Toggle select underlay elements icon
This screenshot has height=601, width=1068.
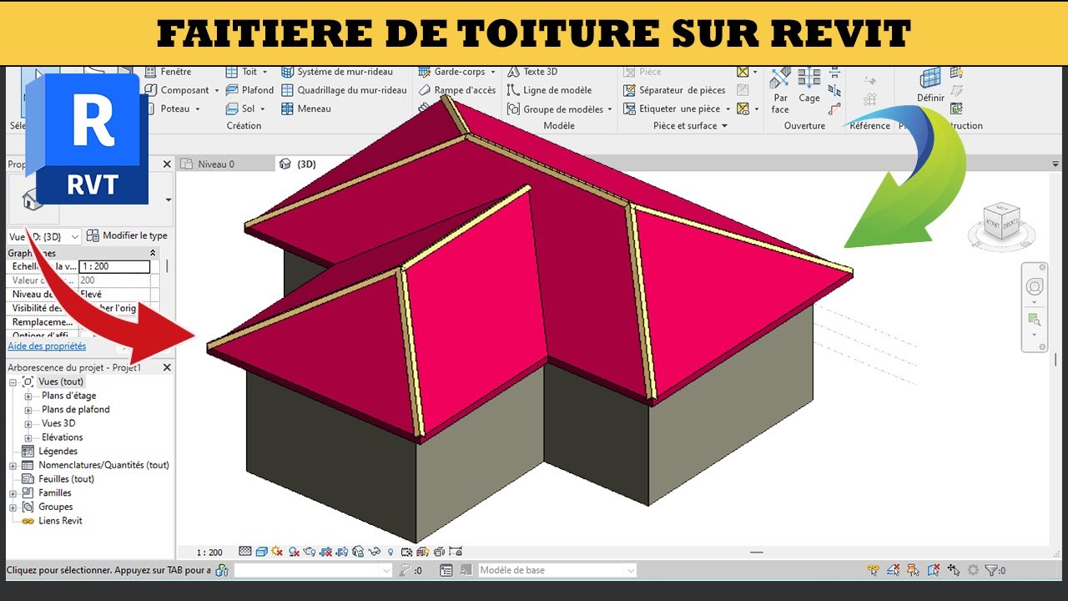(894, 571)
